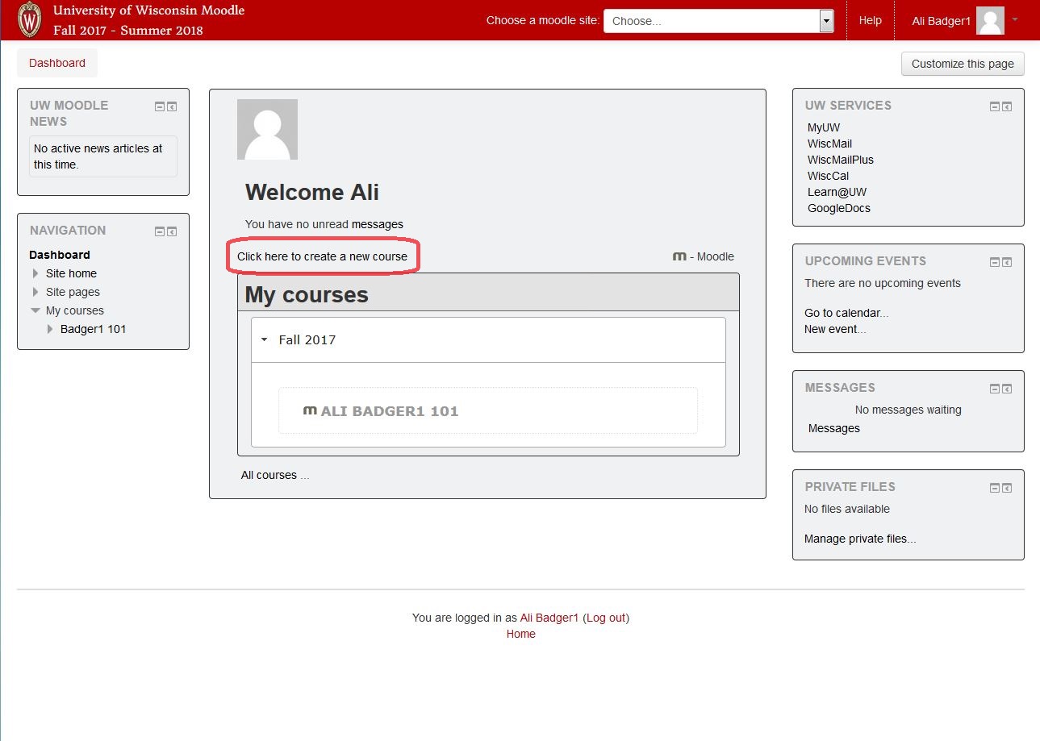This screenshot has height=741, width=1040.
Task: Open the WiscCal service link
Action: tap(828, 176)
